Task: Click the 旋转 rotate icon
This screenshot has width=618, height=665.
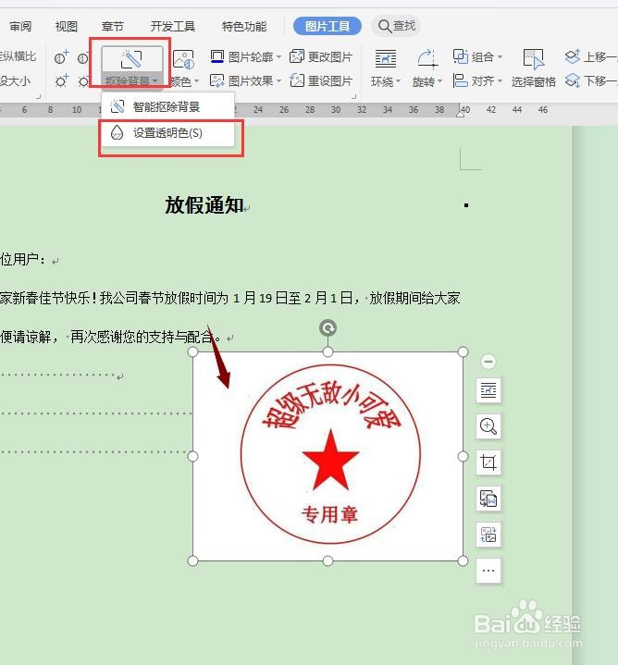Action: (427, 58)
